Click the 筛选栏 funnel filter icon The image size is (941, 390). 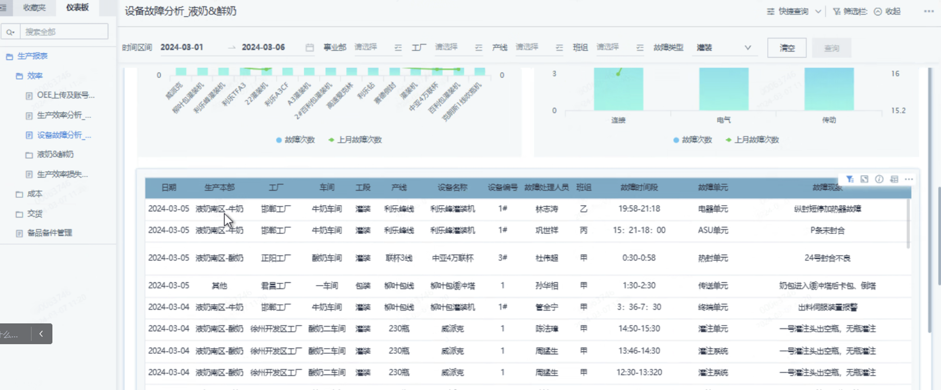pos(837,12)
